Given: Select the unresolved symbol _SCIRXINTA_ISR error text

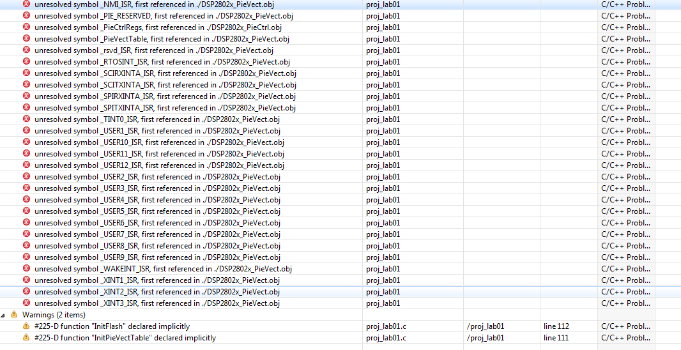Looking at the screenshot, I should click(165, 73).
